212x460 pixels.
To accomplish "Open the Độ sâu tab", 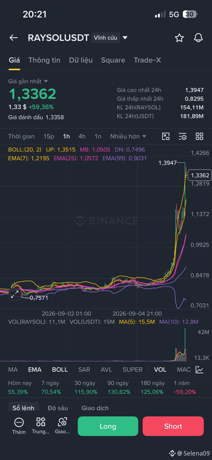I will [58, 408].
